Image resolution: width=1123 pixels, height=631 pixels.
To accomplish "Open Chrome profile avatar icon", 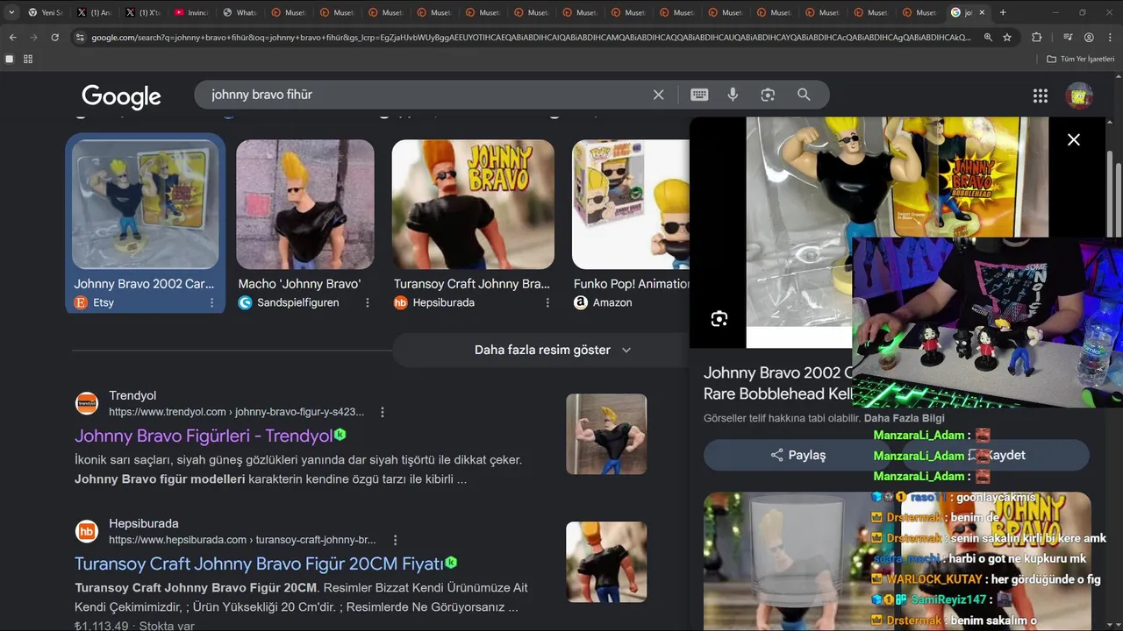I will click(1089, 38).
